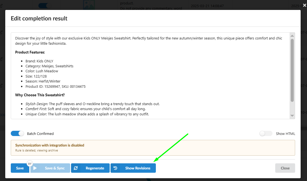Click the Close button
The width and height of the screenshot is (307, 181).
[x=285, y=168]
